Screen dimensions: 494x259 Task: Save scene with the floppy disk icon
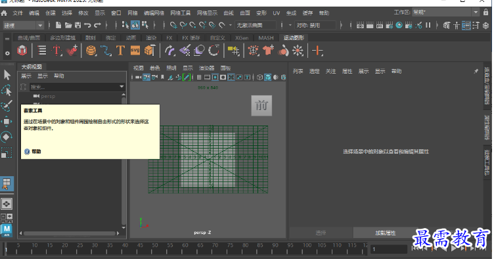click(78, 25)
